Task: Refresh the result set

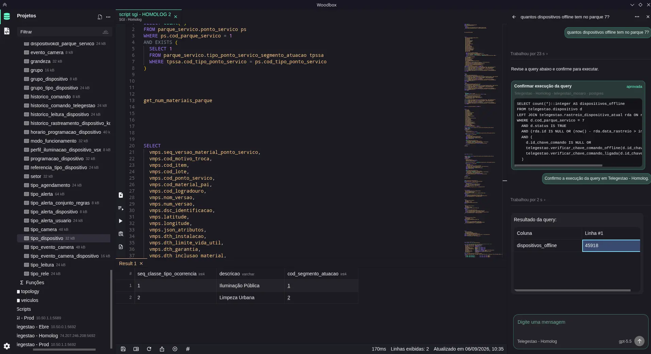Action: [149, 349]
